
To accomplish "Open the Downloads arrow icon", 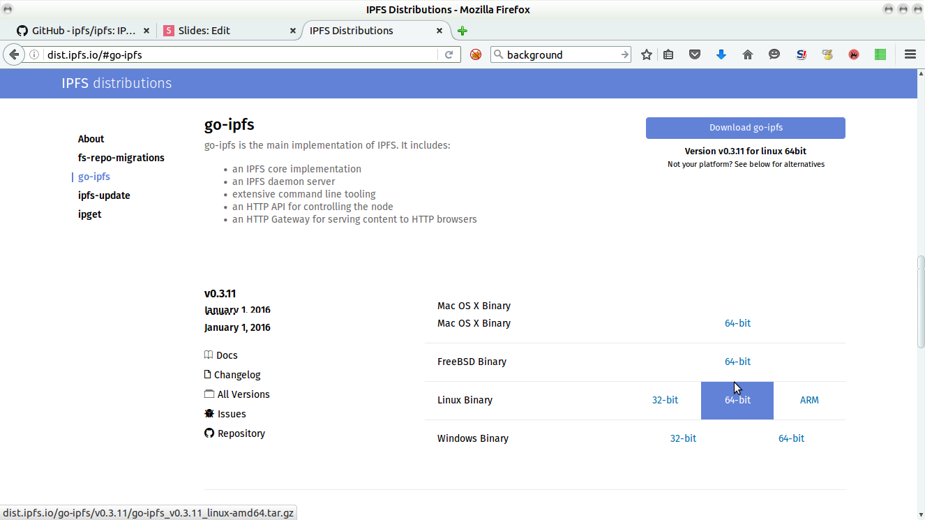I will point(721,54).
